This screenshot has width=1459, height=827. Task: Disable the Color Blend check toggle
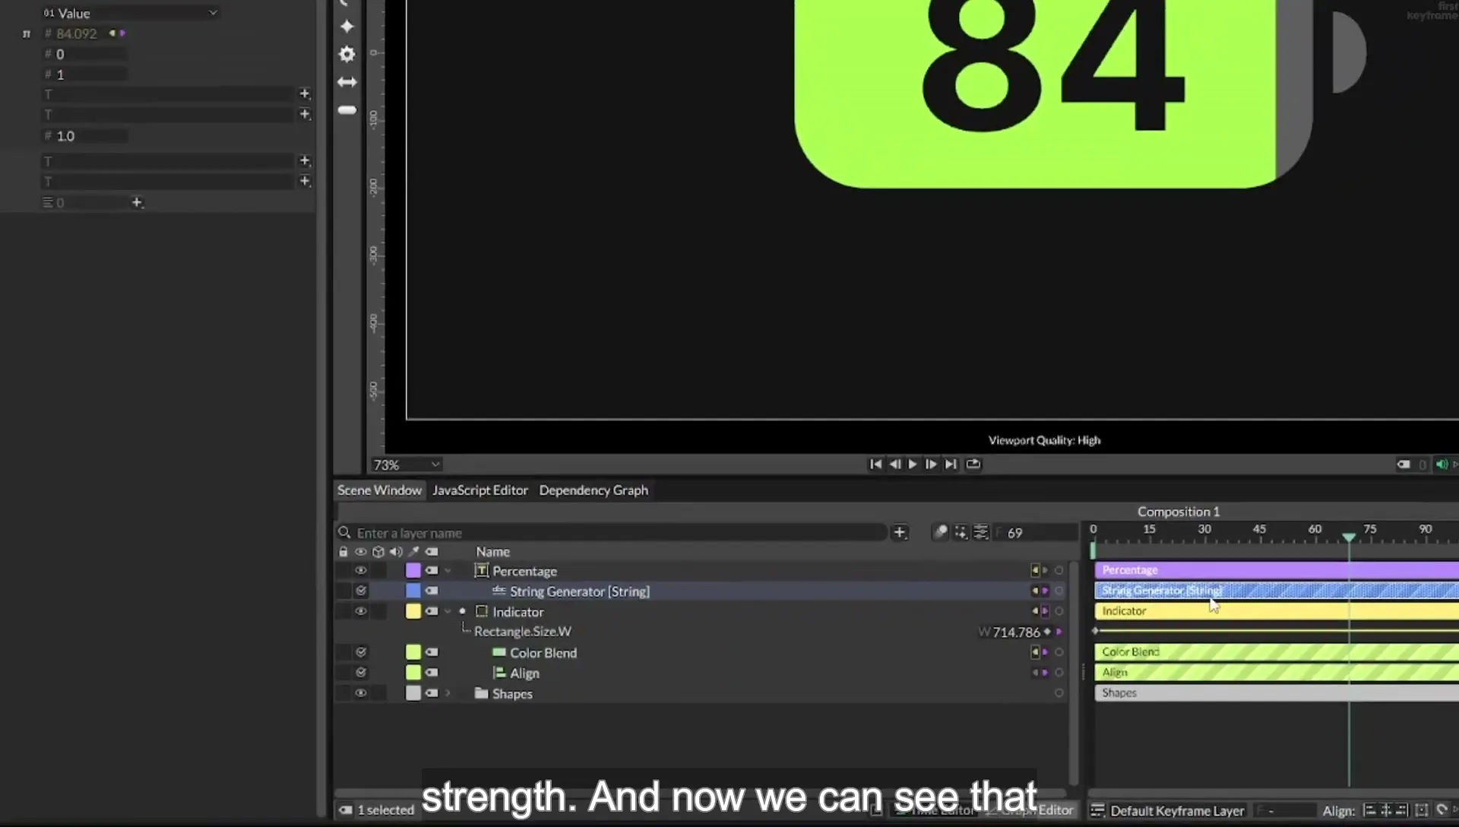(x=361, y=652)
